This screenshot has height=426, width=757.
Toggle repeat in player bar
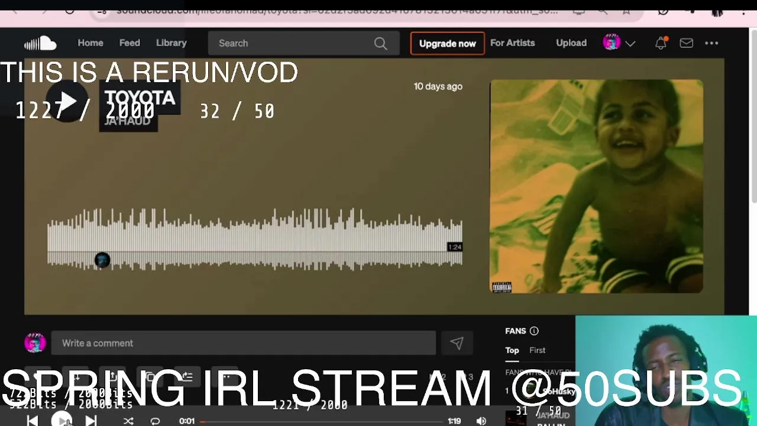point(155,421)
